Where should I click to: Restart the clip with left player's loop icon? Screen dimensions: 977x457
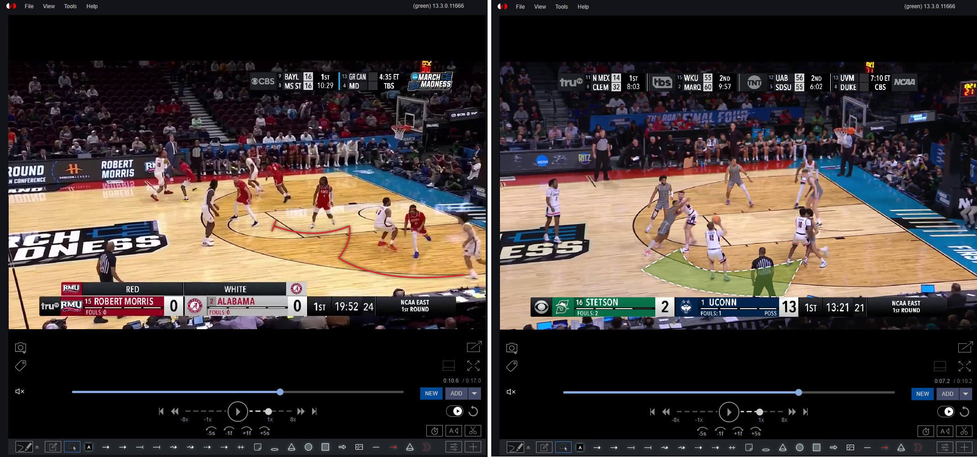(x=473, y=411)
